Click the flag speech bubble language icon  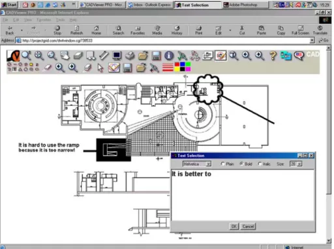(299, 55)
